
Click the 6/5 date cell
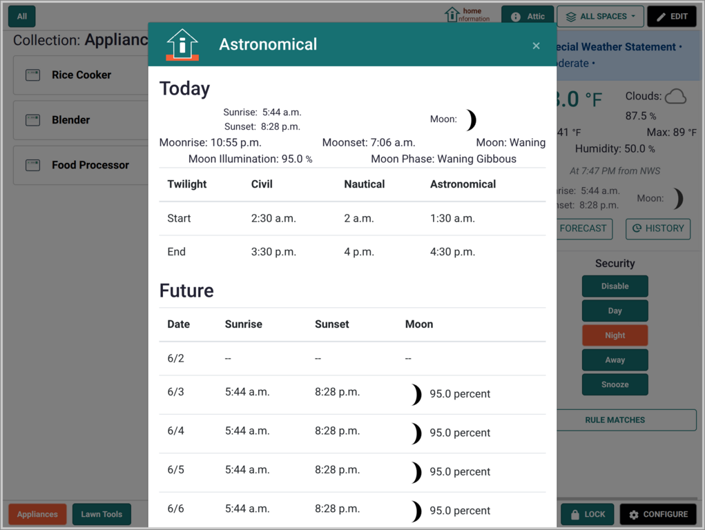point(175,470)
